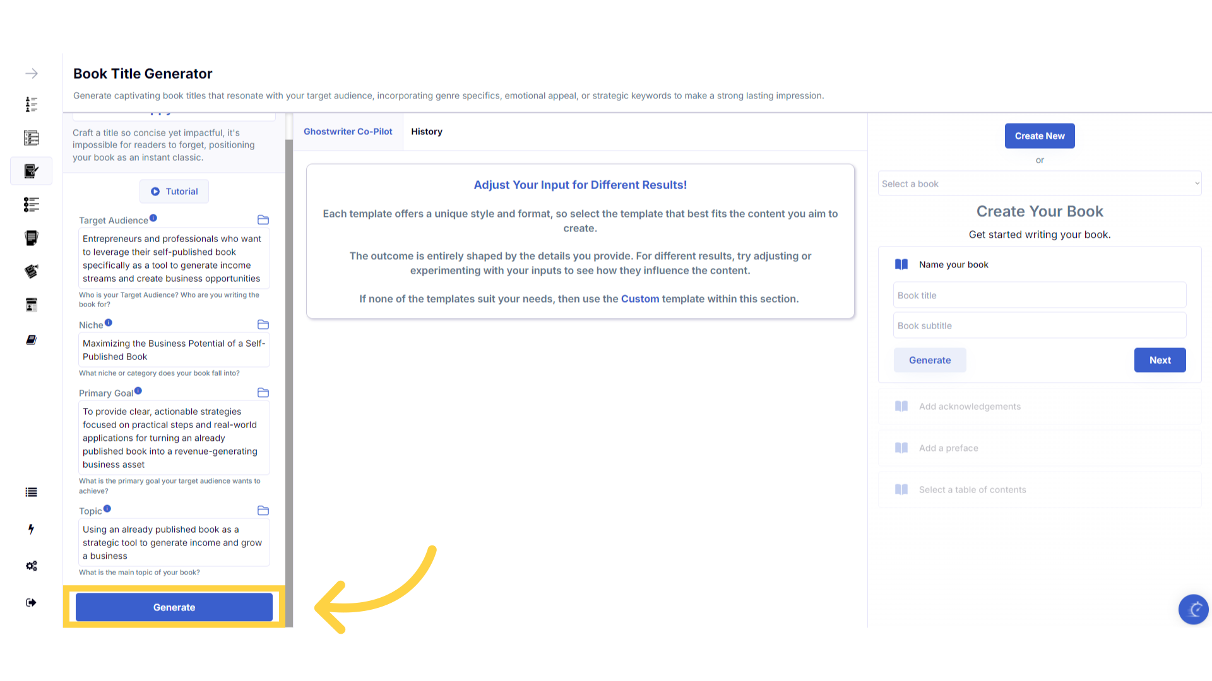
Task: Click the Create New button
Action: [1040, 136]
